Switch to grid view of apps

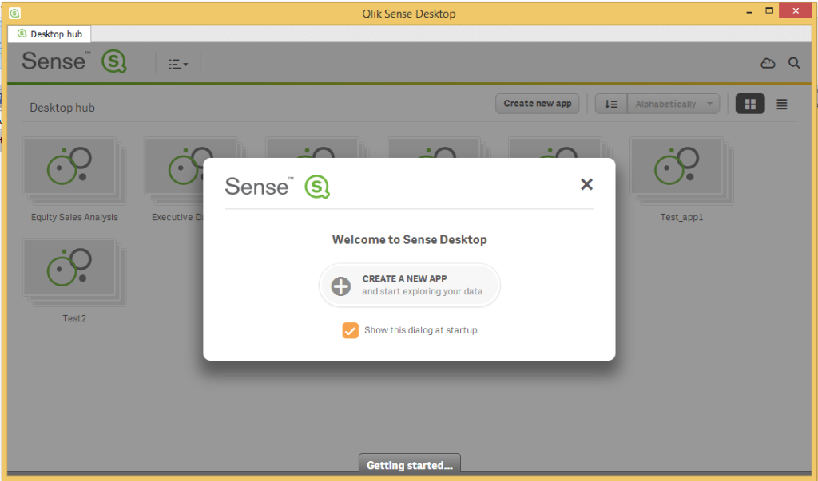(749, 104)
